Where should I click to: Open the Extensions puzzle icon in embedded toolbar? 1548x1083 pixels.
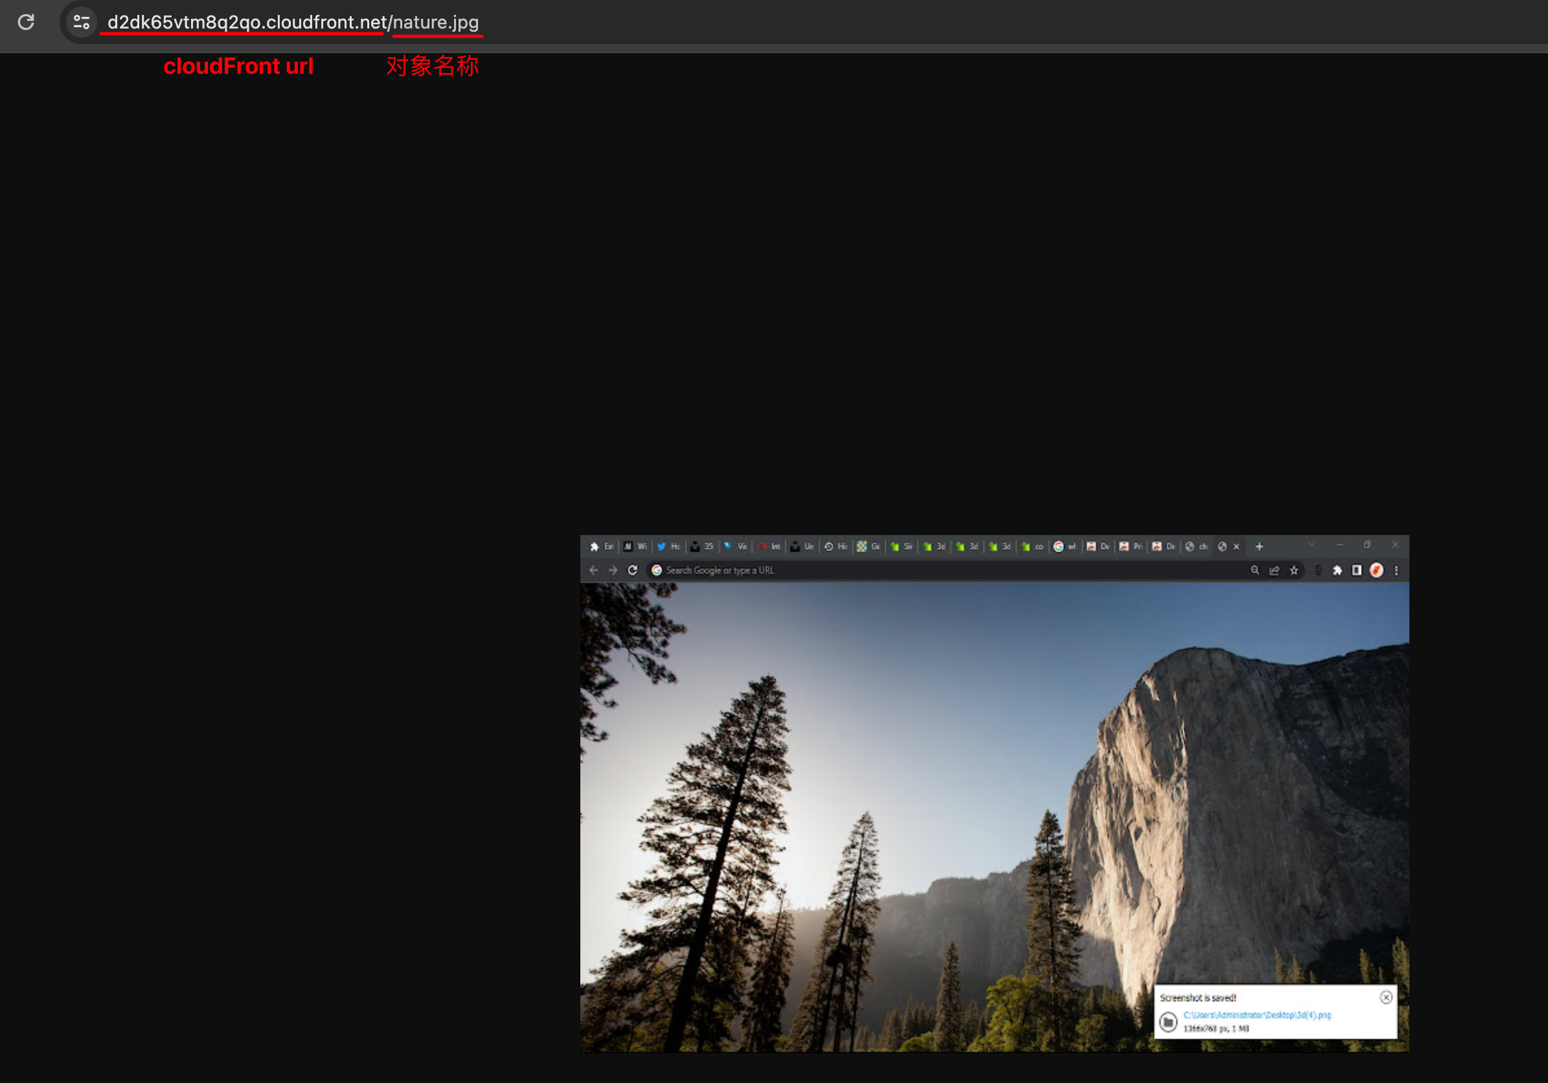pyautogui.click(x=1337, y=571)
